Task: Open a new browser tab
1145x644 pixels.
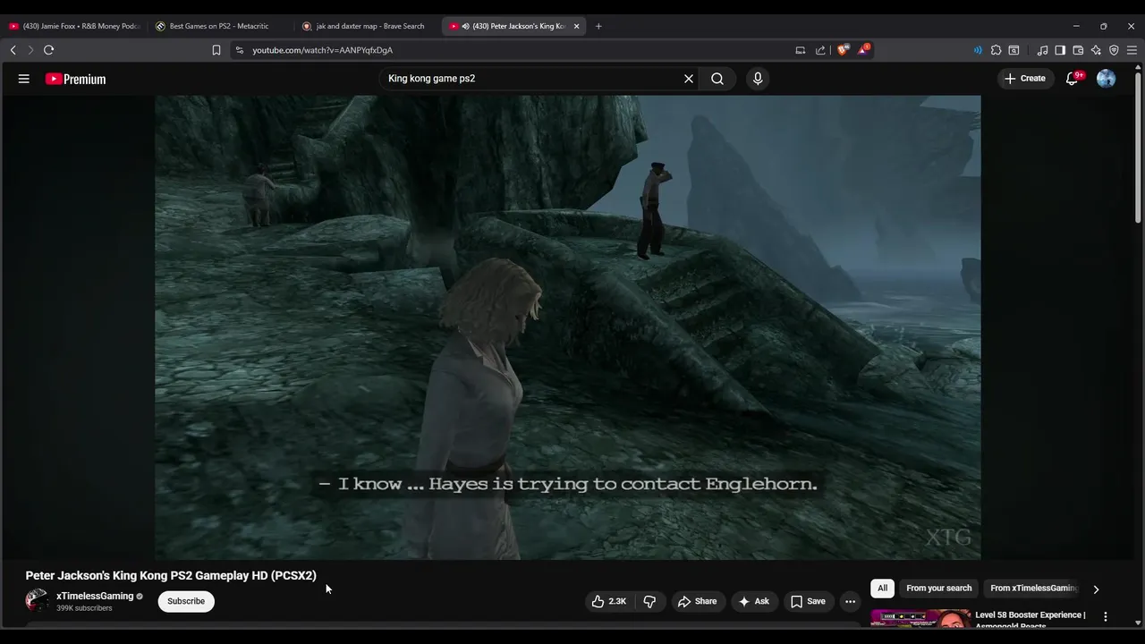Action: (598, 26)
